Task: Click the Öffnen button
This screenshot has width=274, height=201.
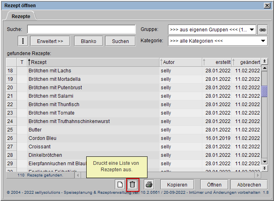Action: point(214,185)
